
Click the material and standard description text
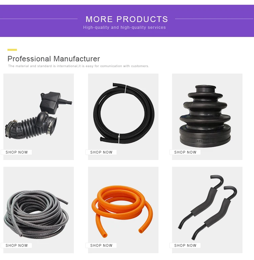[x=79, y=66]
